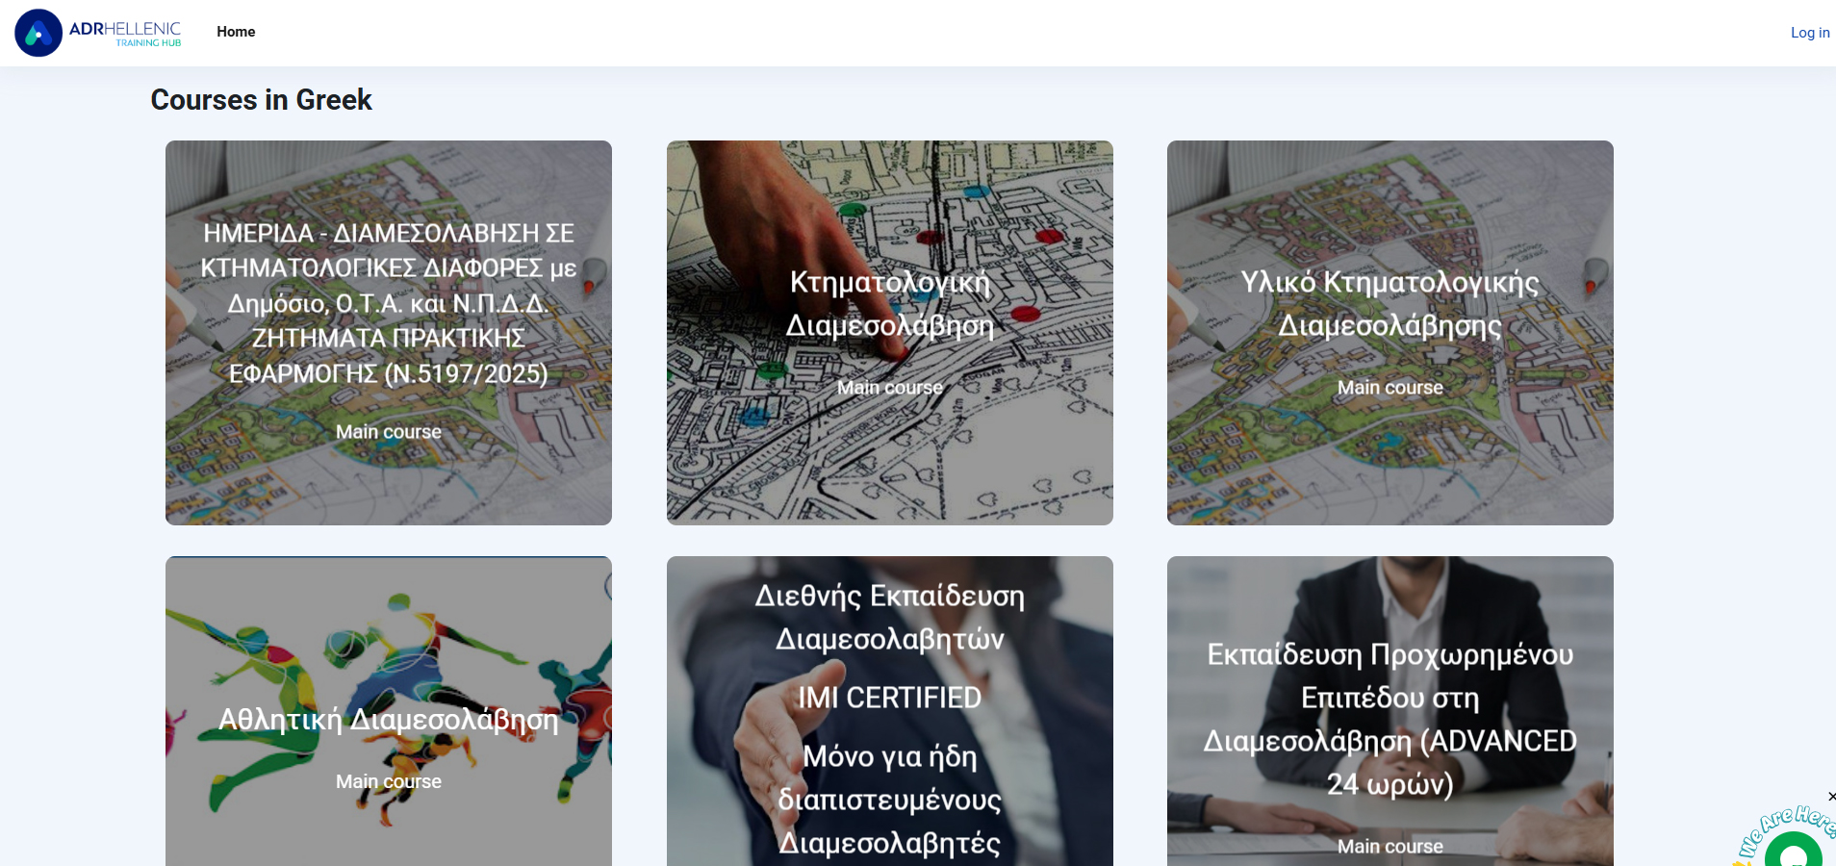Click Main course under the ΗΜΕΡΙΔΑ card

click(x=388, y=432)
